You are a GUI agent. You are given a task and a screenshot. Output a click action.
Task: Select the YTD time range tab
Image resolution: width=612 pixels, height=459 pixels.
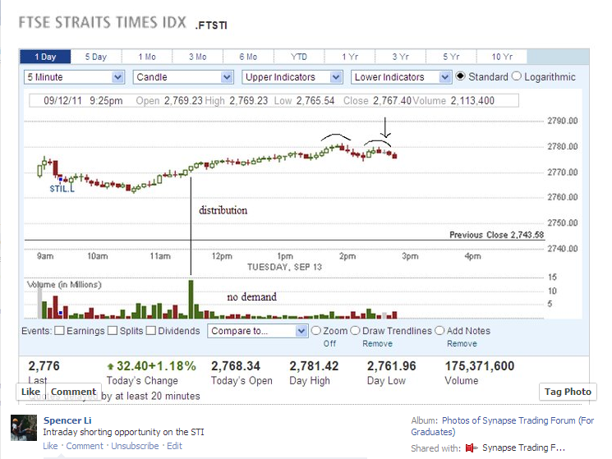point(299,57)
